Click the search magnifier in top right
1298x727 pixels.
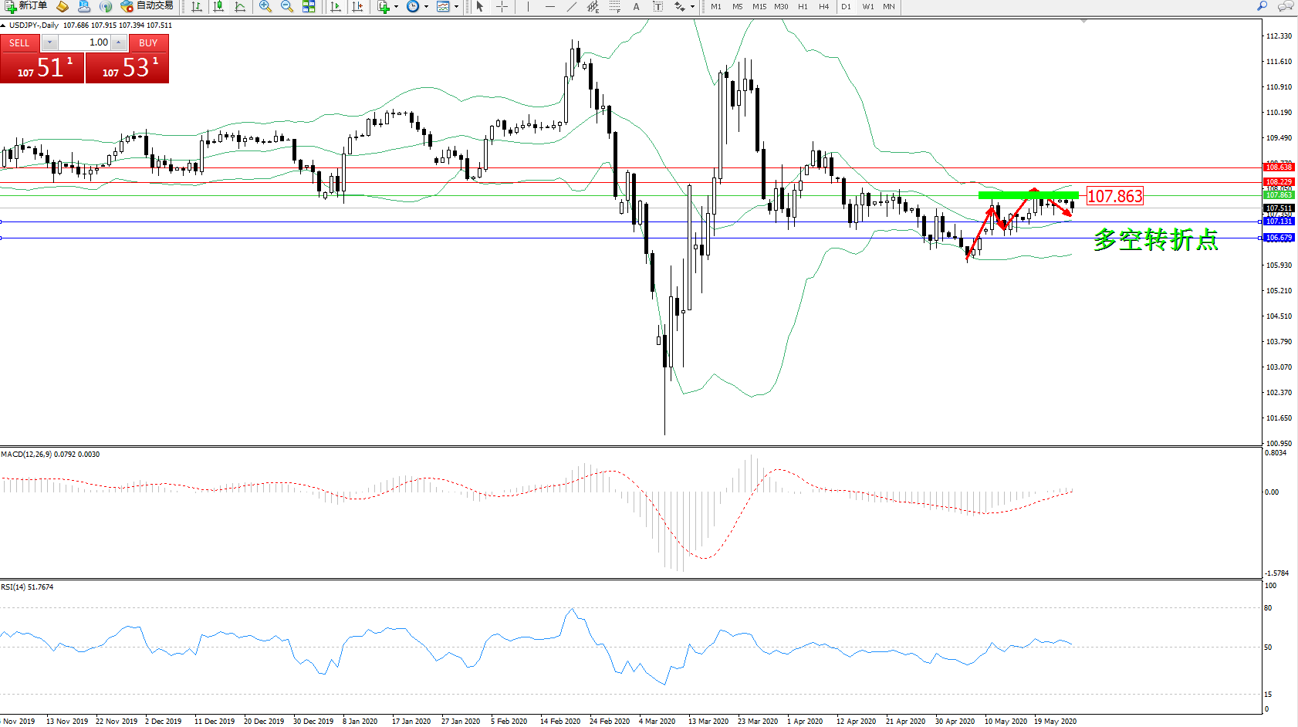tap(1263, 6)
